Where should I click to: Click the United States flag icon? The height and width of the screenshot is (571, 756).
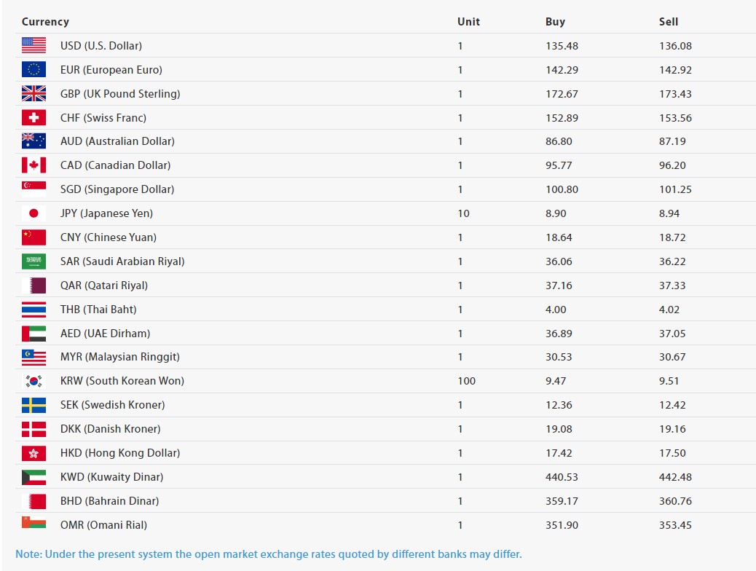tap(34, 45)
